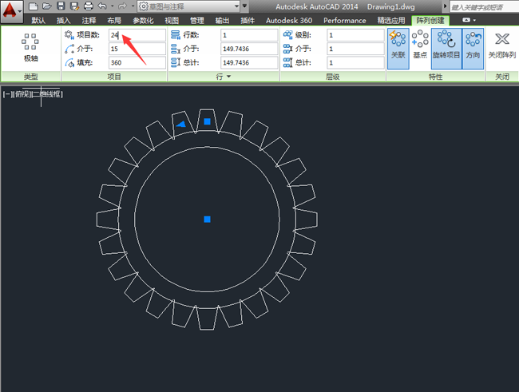Open the AutoCAD application menu logo

(11, 13)
